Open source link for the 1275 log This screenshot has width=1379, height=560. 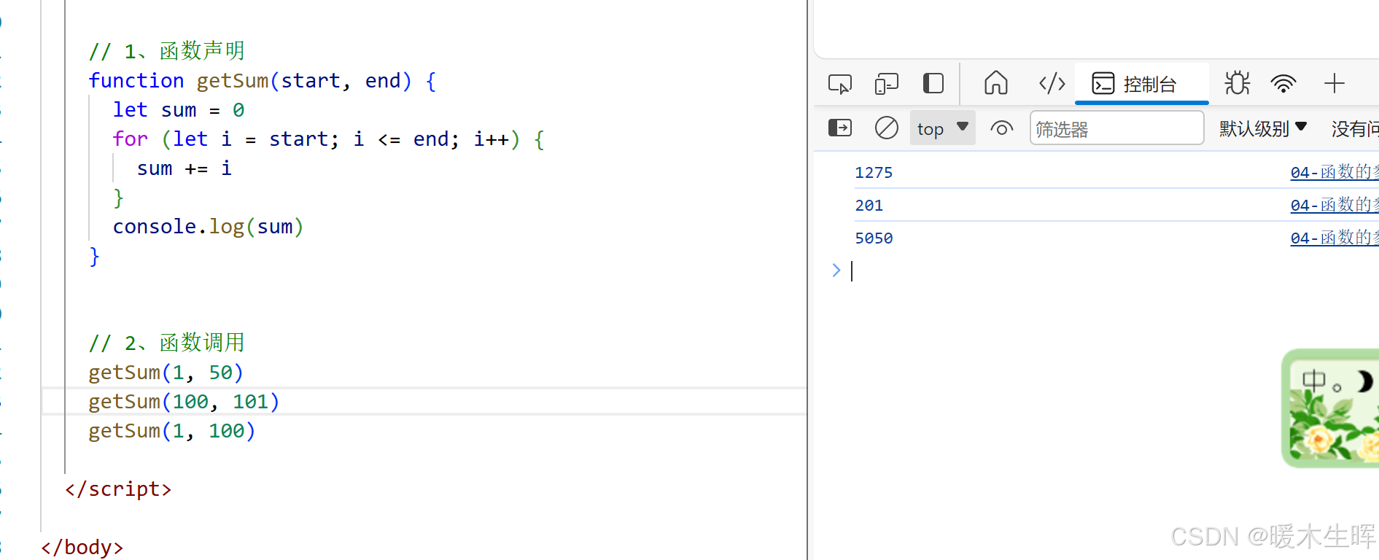point(1334,173)
